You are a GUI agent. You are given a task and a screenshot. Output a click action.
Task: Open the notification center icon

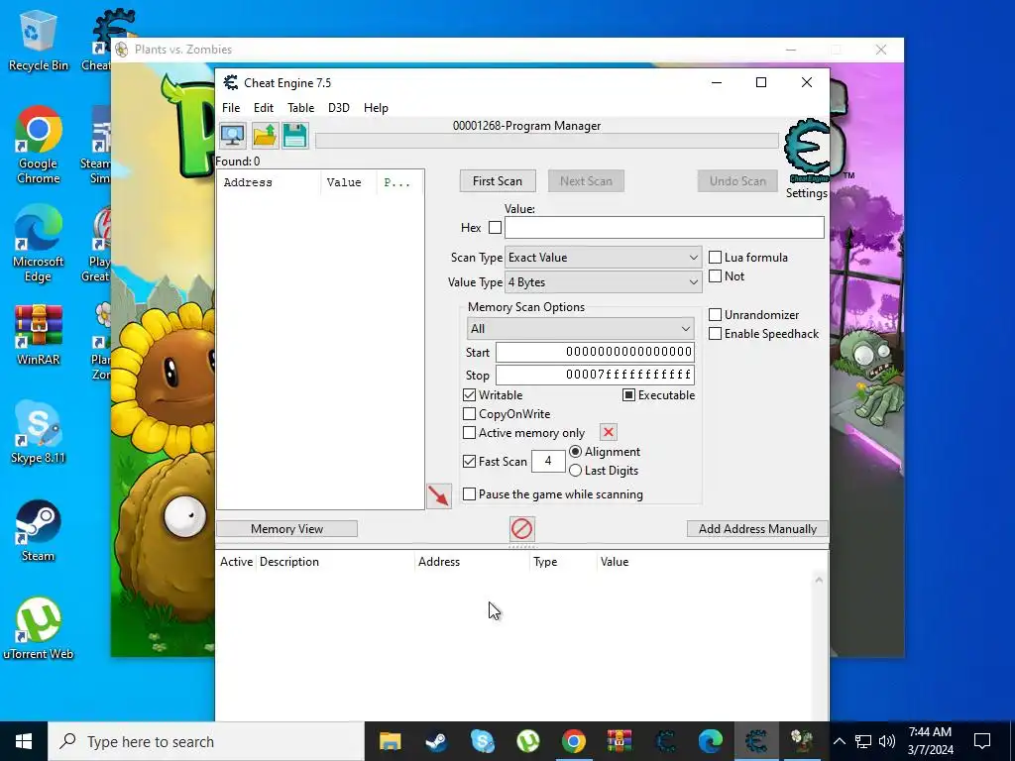tap(982, 741)
